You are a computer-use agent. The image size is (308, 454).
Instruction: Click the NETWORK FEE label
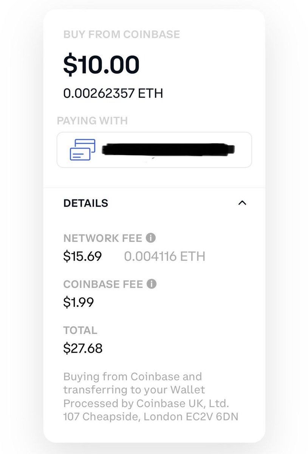[x=102, y=238]
